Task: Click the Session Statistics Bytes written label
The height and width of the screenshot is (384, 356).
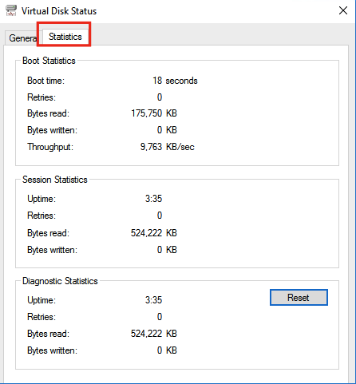Action: 53,250
